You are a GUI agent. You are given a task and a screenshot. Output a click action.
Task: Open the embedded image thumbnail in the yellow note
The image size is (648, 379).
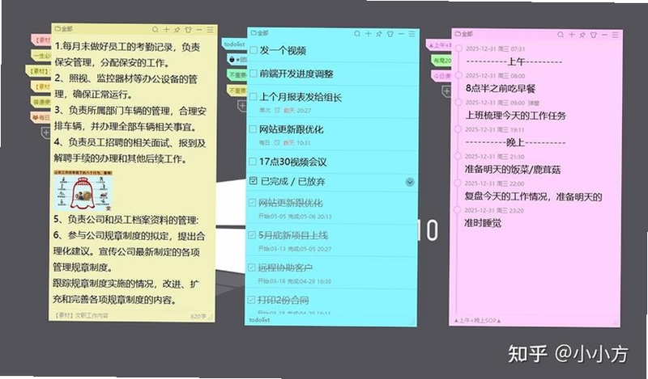pos(83,191)
